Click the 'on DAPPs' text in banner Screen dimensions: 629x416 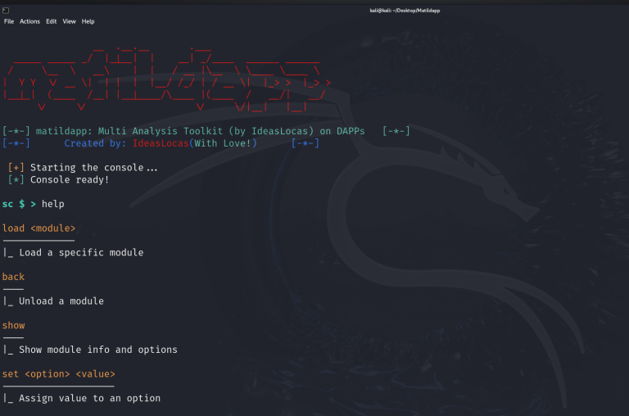(x=342, y=131)
